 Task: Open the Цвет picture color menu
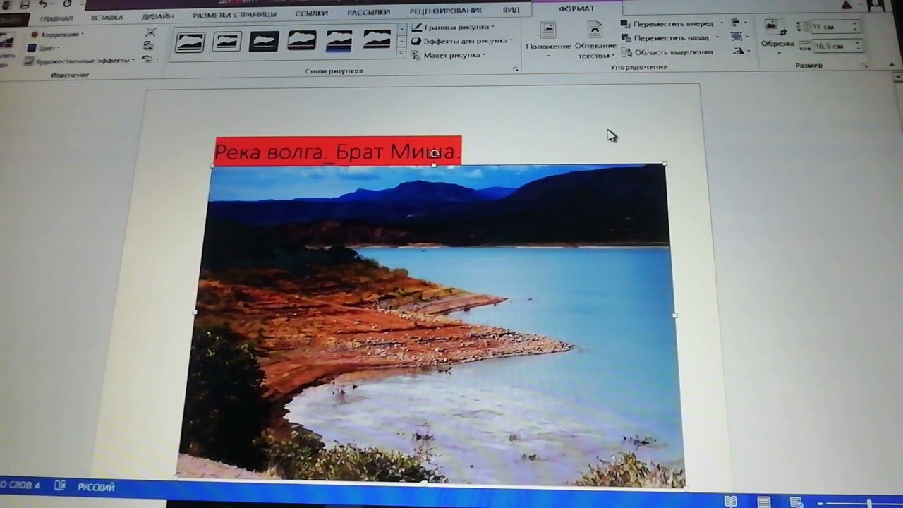[x=44, y=47]
